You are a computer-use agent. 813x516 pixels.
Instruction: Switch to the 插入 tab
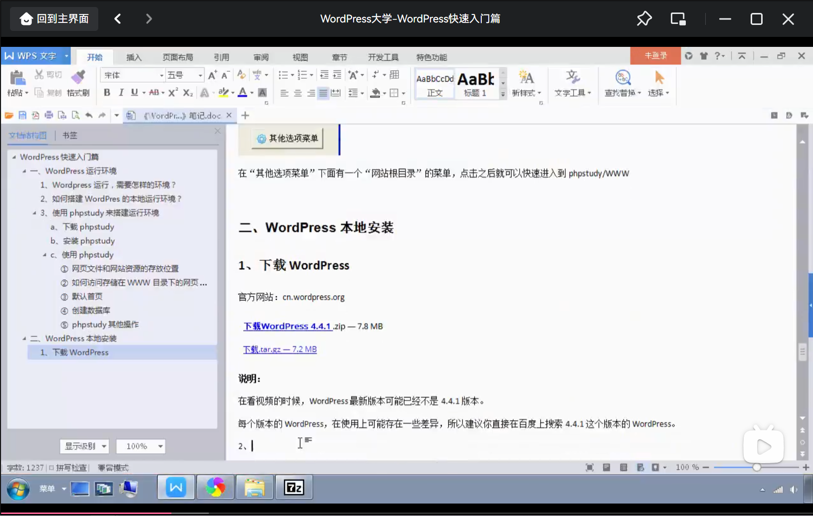coord(134,57)
